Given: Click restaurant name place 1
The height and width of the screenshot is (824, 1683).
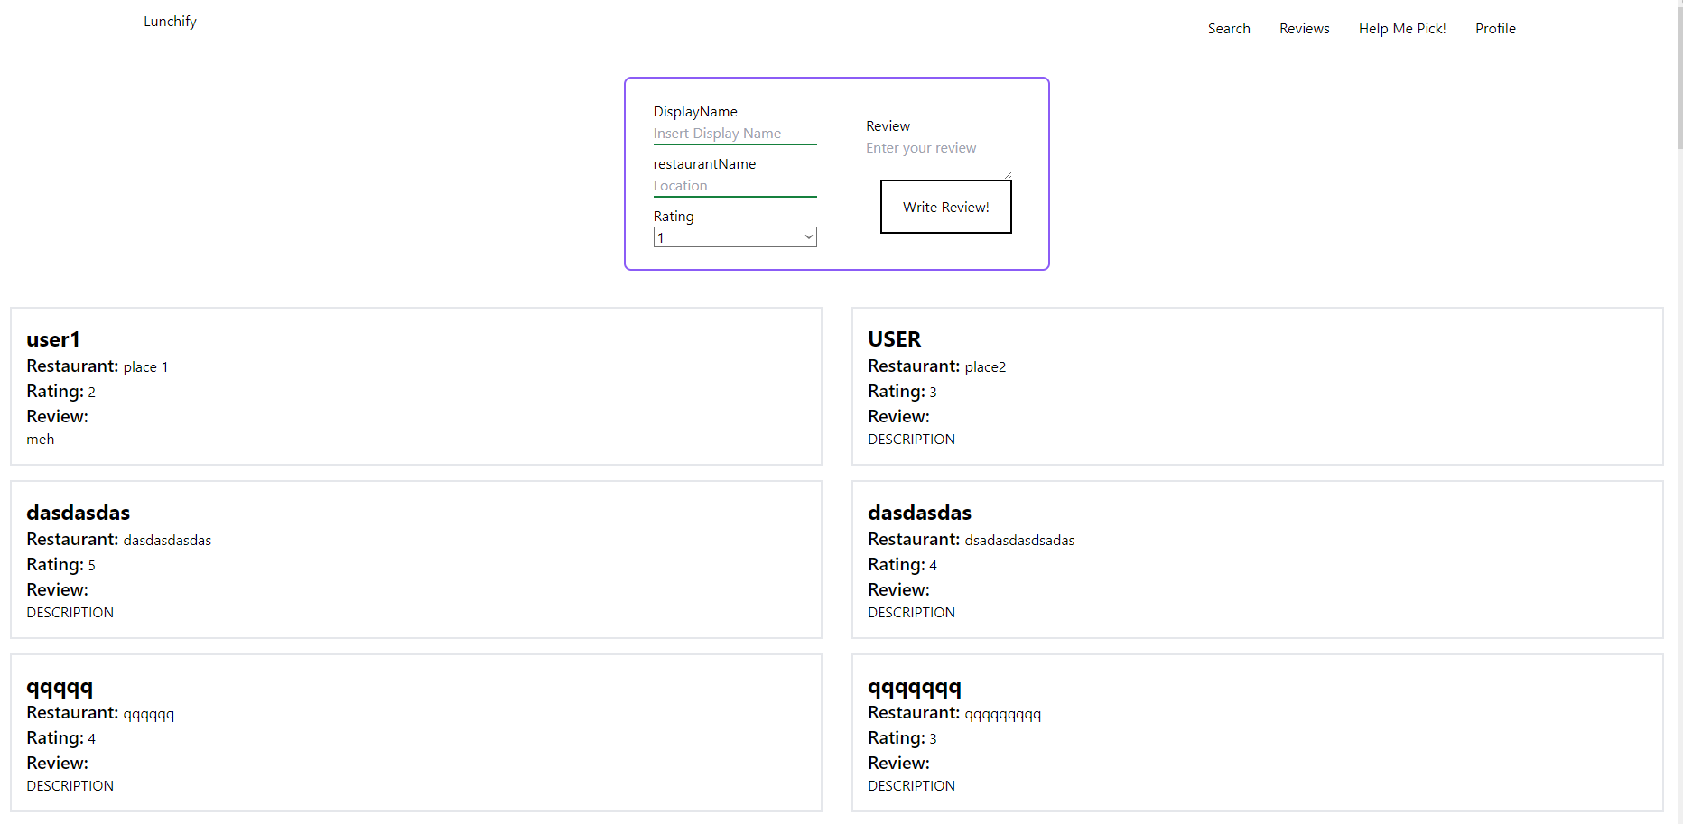Looking at the screenshot, I should click(145, 367).
